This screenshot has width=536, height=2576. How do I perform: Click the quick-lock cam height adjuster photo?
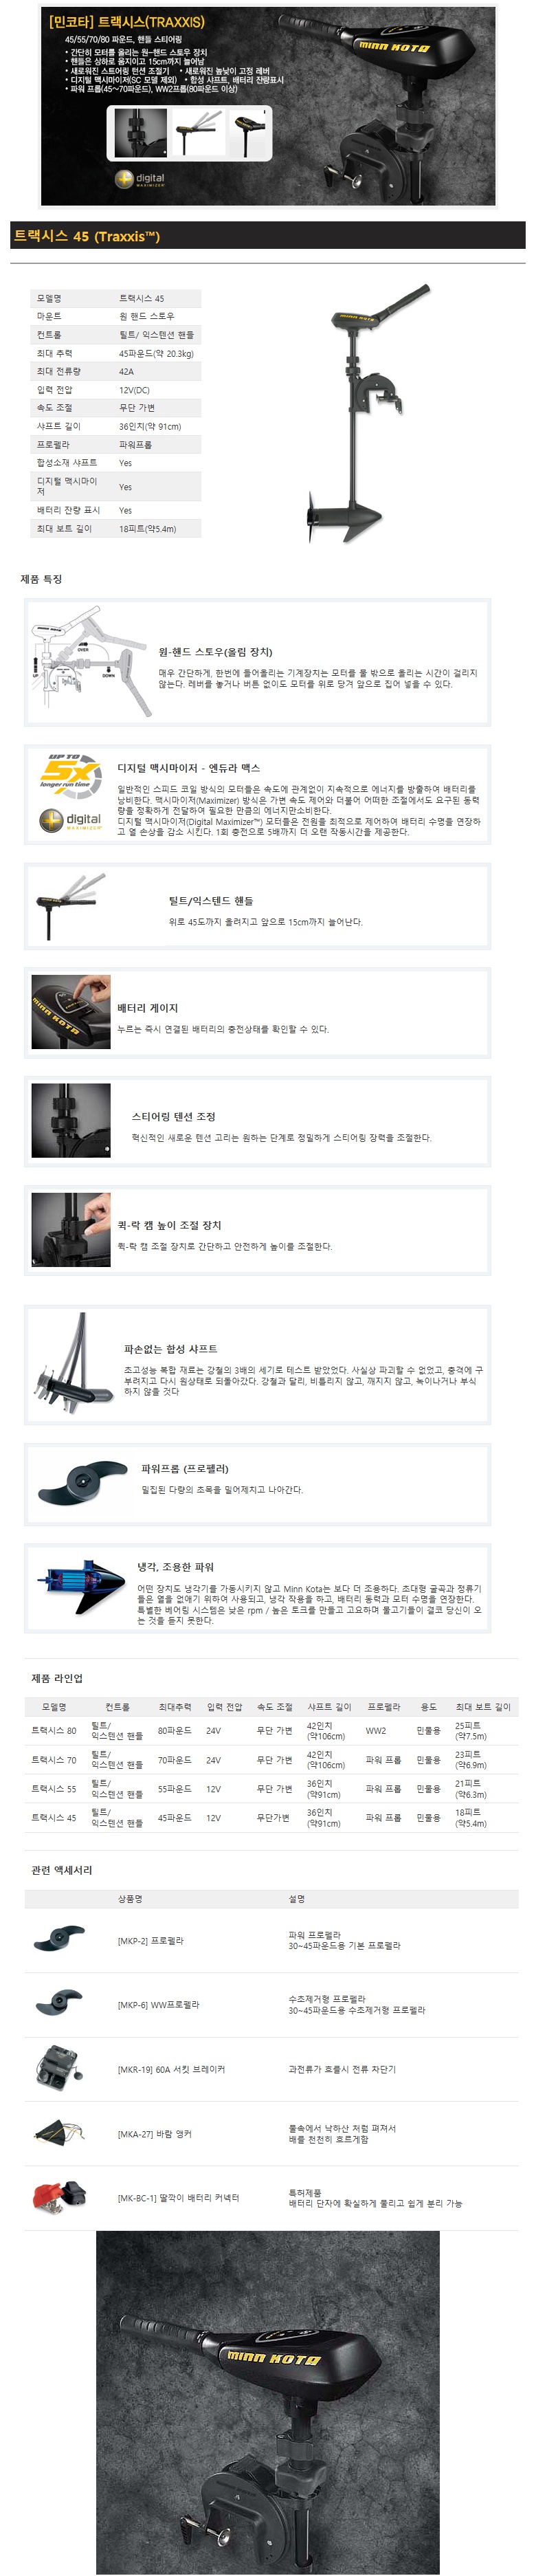click(71, 1231)
